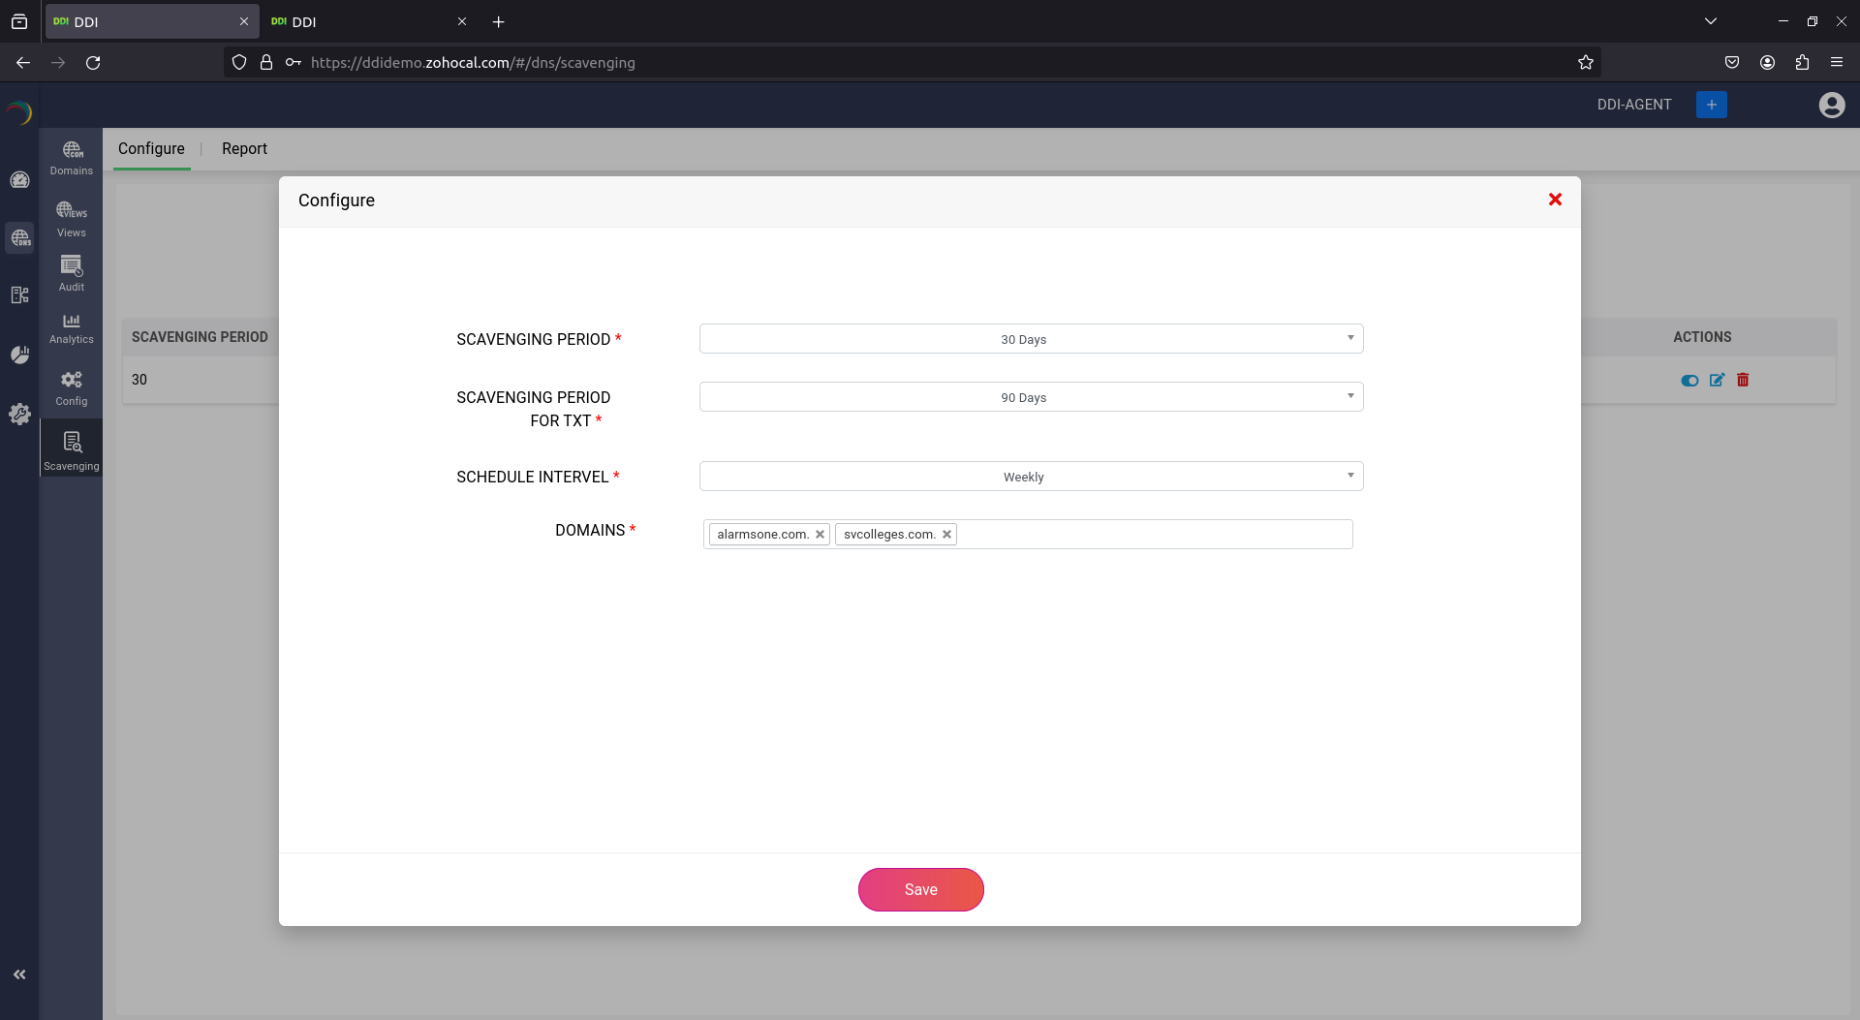Image resolution: width=1860 pixels, height=1020 pixels.
Task: Switch to the Report tab
Action: (x=244, y=148)
